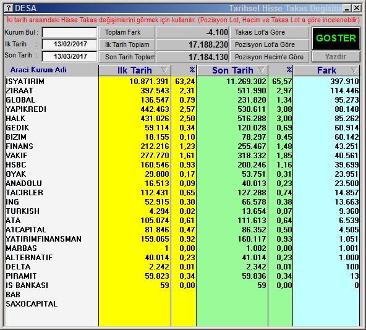Click the help question mark icon in title bar
The height and width of the screenshot is (330, 366).
[9, 8]
